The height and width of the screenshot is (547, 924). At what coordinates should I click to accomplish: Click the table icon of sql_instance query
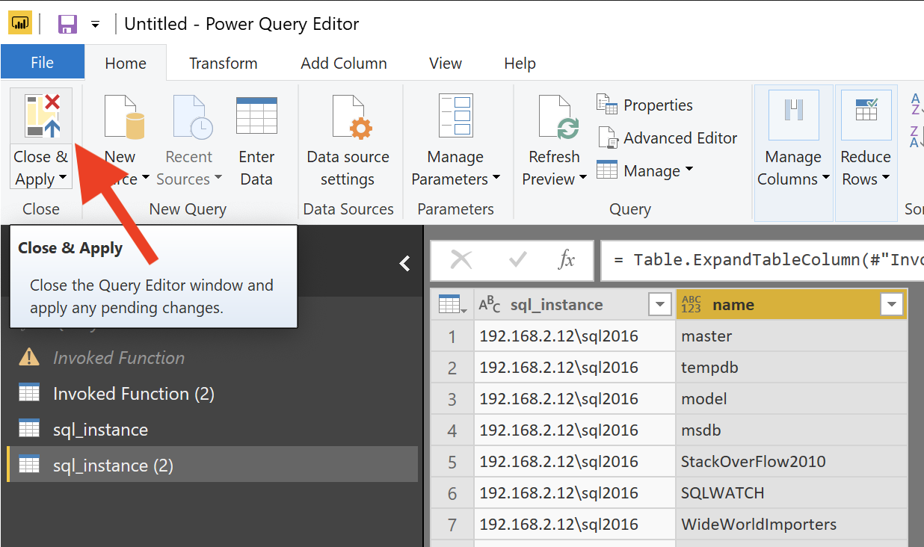click(29, 429)
